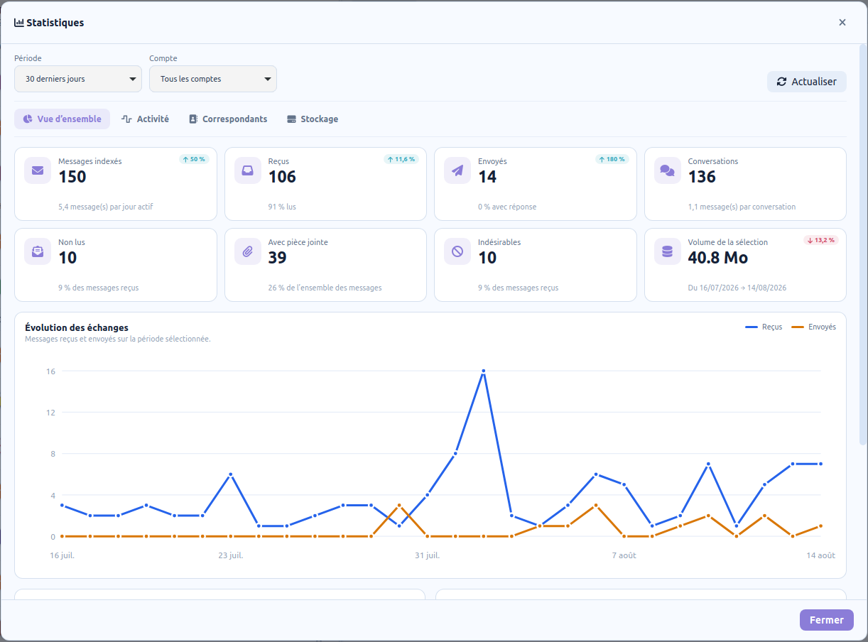Click the pie chart icon in Vue d'ensemble tab

[x=28, y=119]
